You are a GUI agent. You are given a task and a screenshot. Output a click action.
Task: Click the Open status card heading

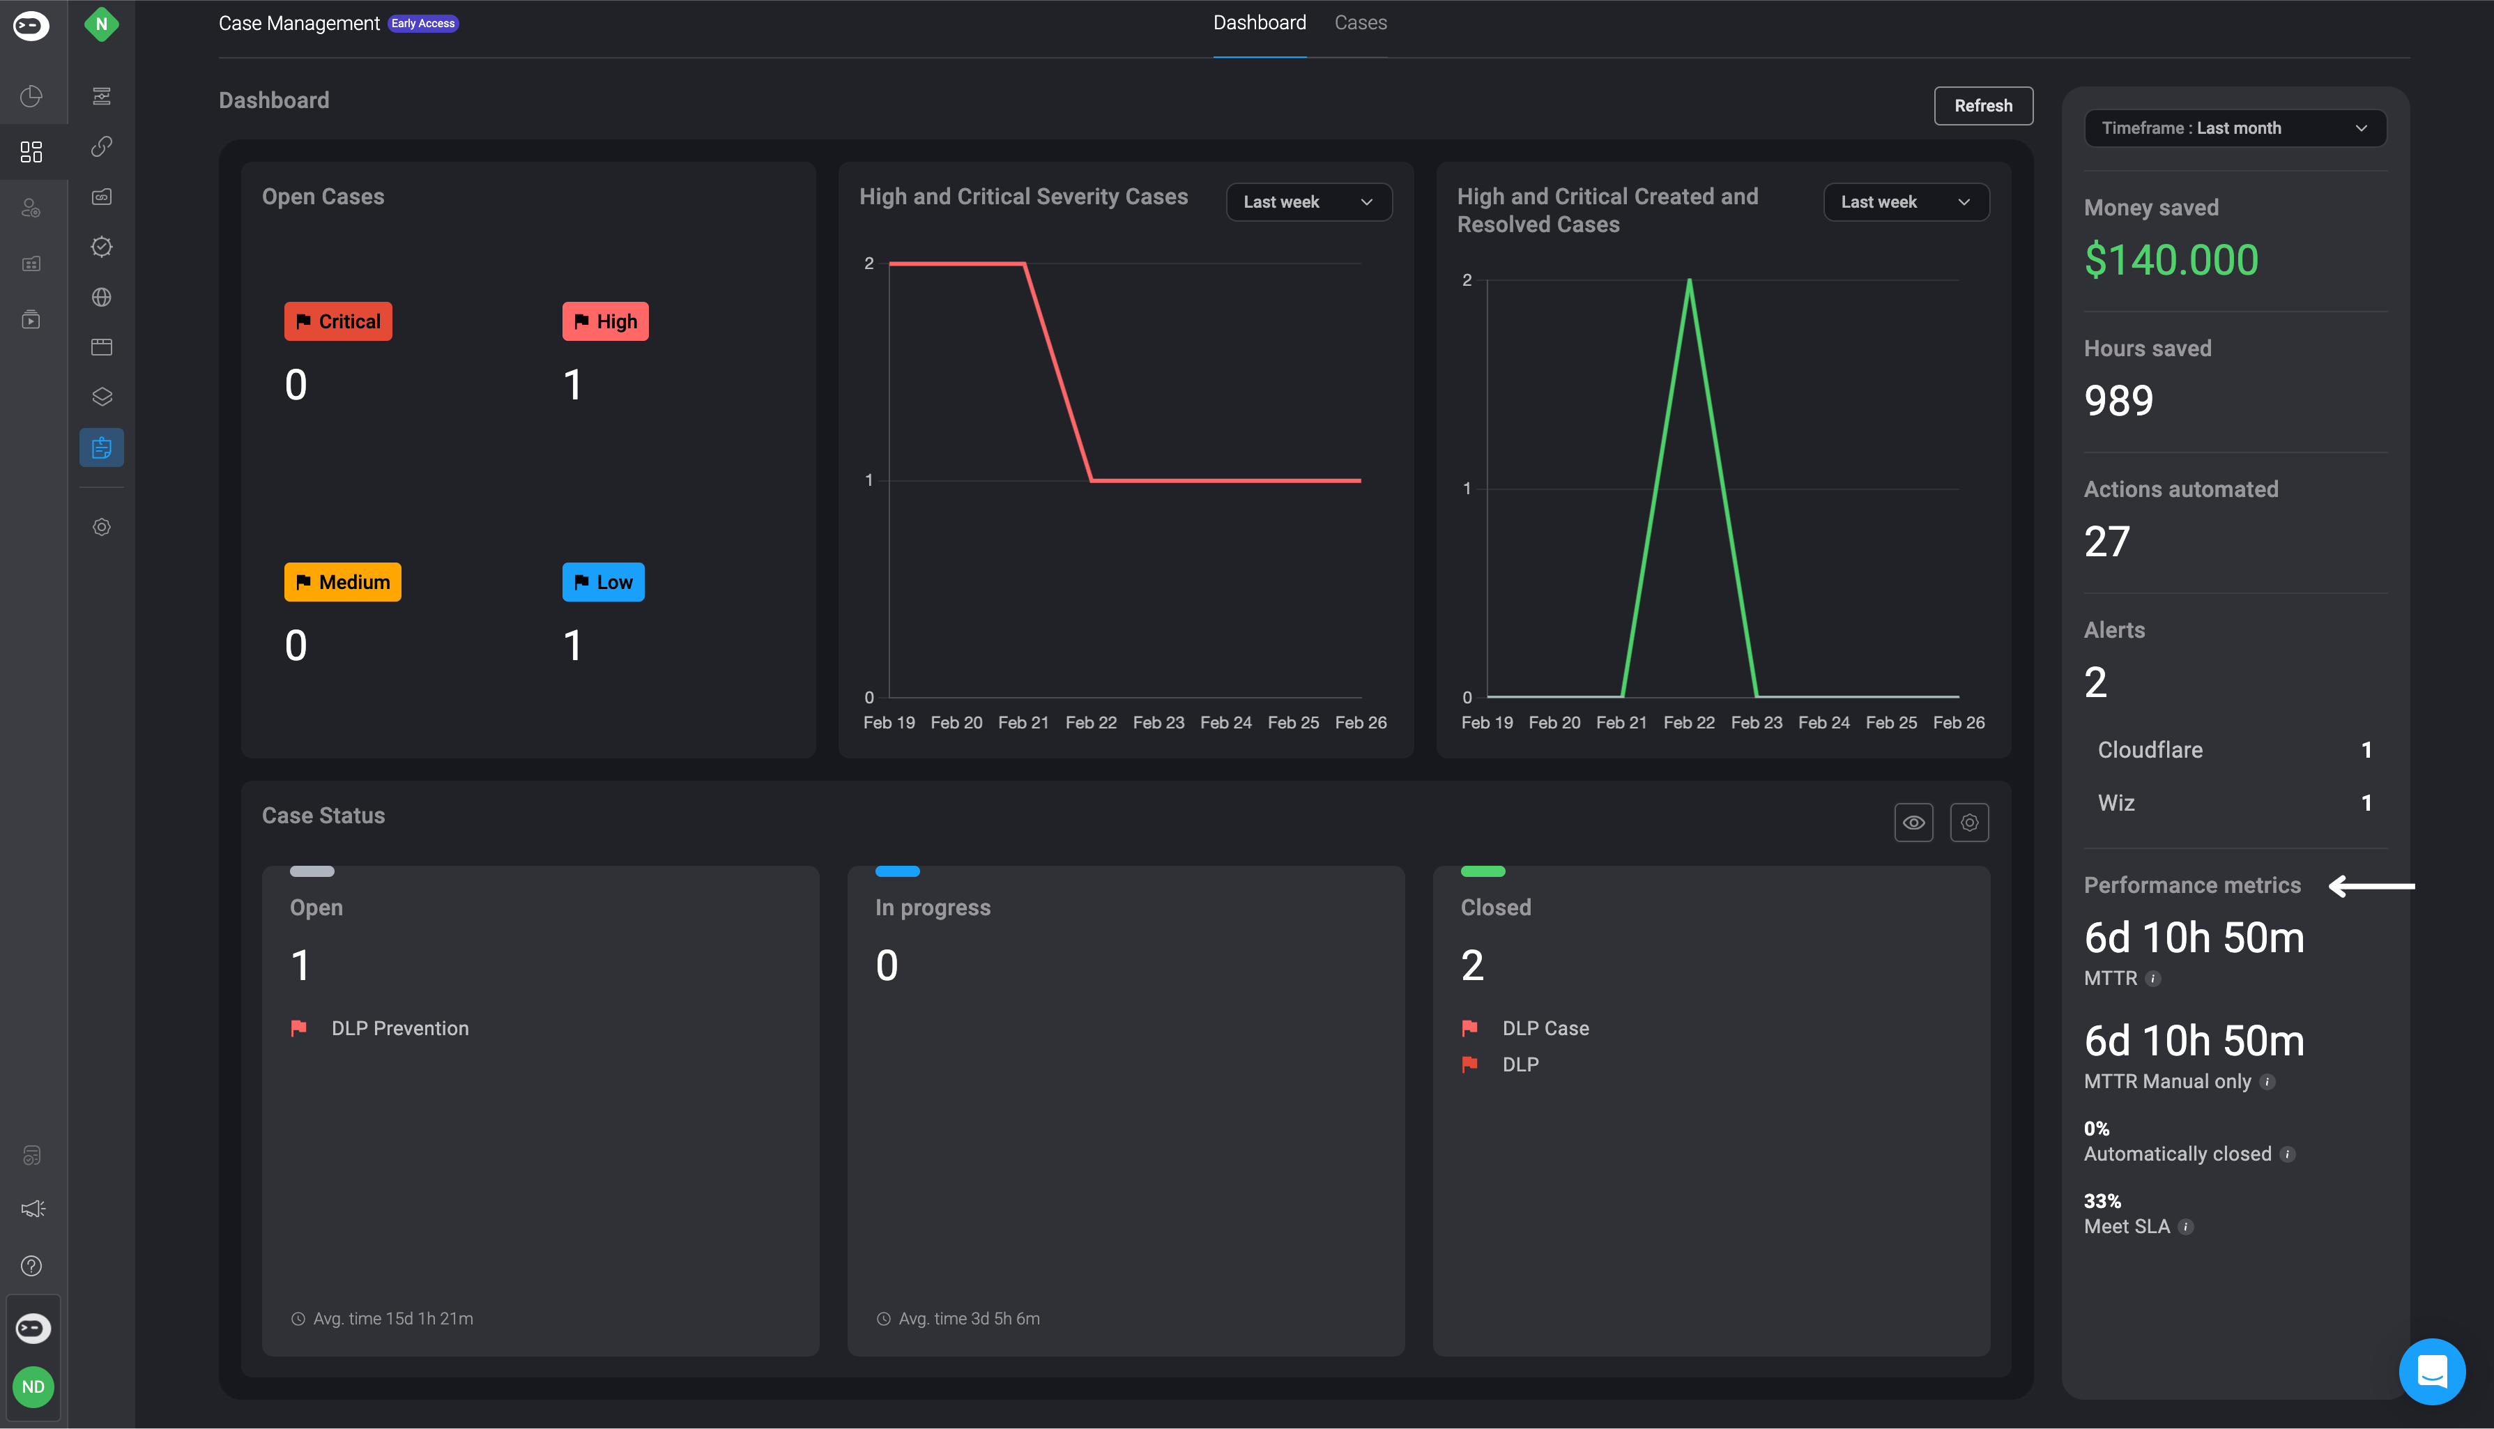tap(316, 908)
